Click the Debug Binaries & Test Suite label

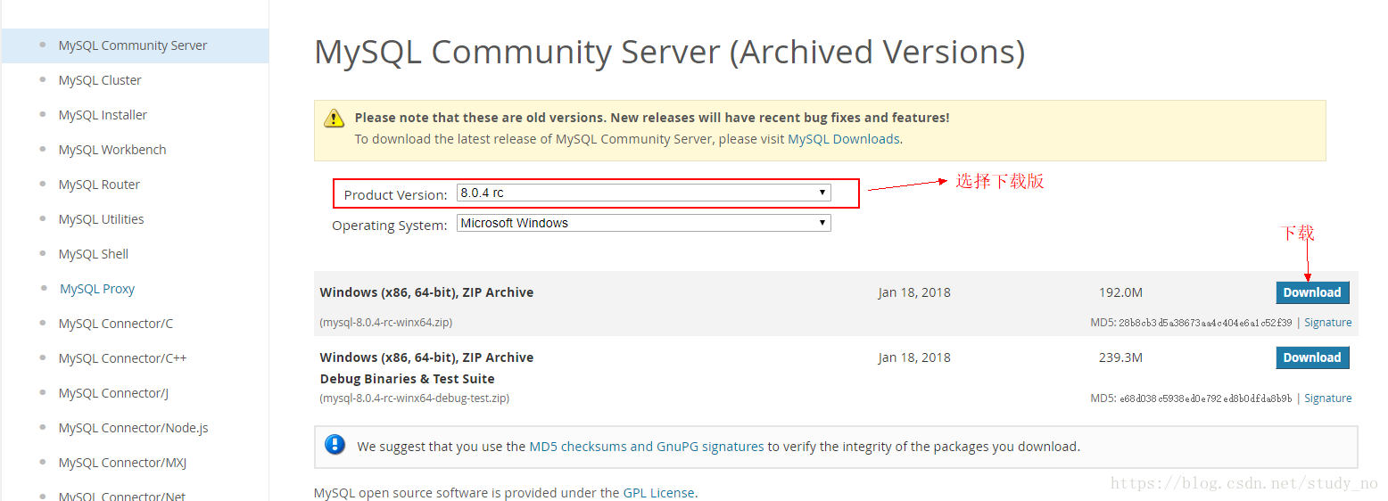[x=407, y=379]
